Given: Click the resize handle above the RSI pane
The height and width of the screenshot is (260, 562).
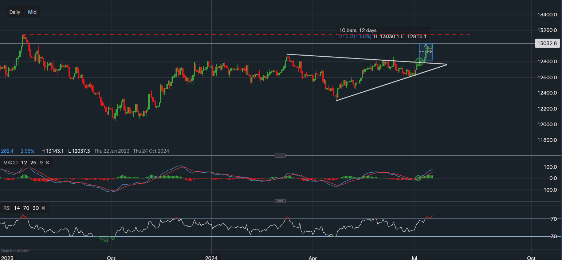Looking at the screenshot, I should [280, 201].
